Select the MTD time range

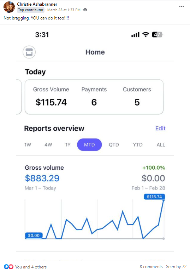point(89,144)
